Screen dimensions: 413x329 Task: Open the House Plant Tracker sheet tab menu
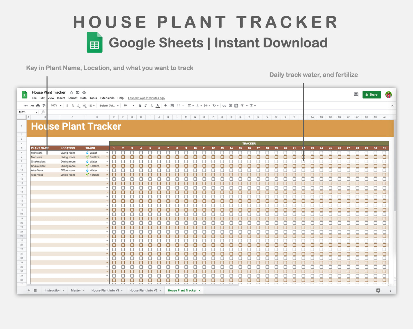point(200,290)
